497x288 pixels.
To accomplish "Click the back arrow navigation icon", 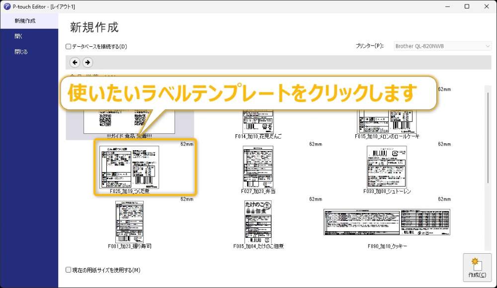I will pos(75,63).
